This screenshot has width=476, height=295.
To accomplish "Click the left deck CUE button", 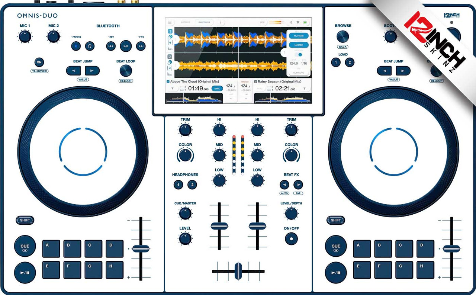I will pos(25,246).
